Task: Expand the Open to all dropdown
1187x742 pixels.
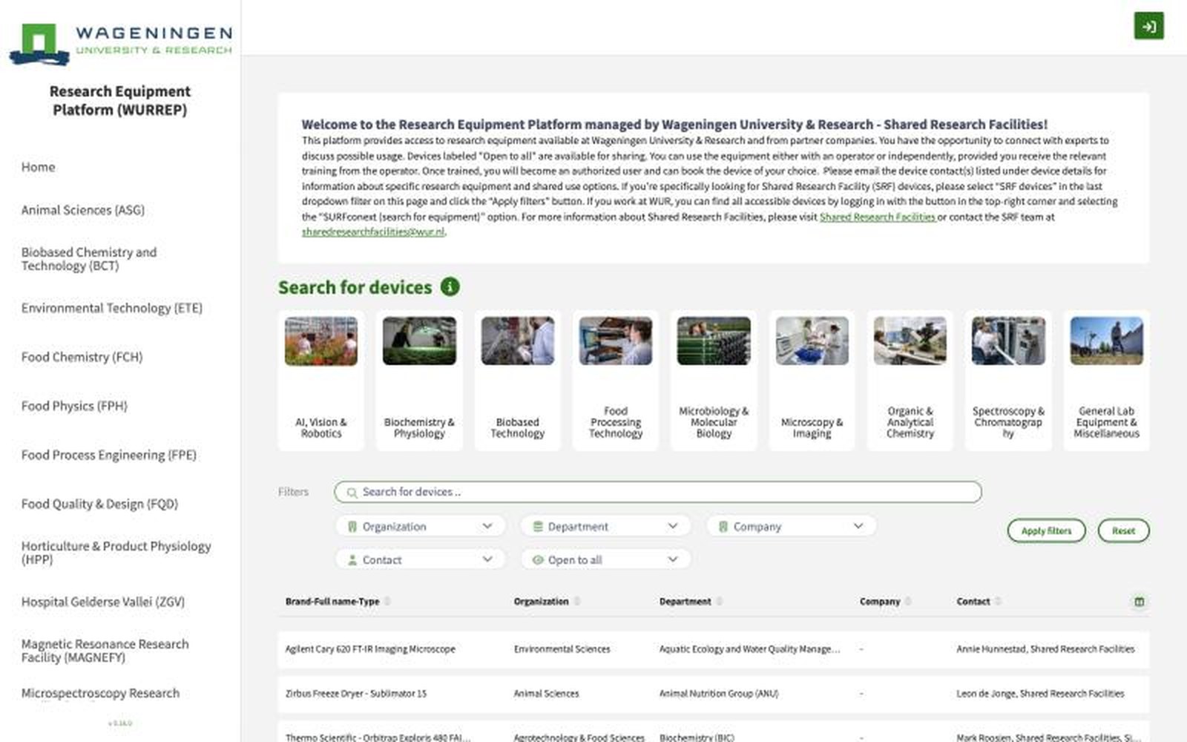Action: pyautogui.click(x=605, y=559)
